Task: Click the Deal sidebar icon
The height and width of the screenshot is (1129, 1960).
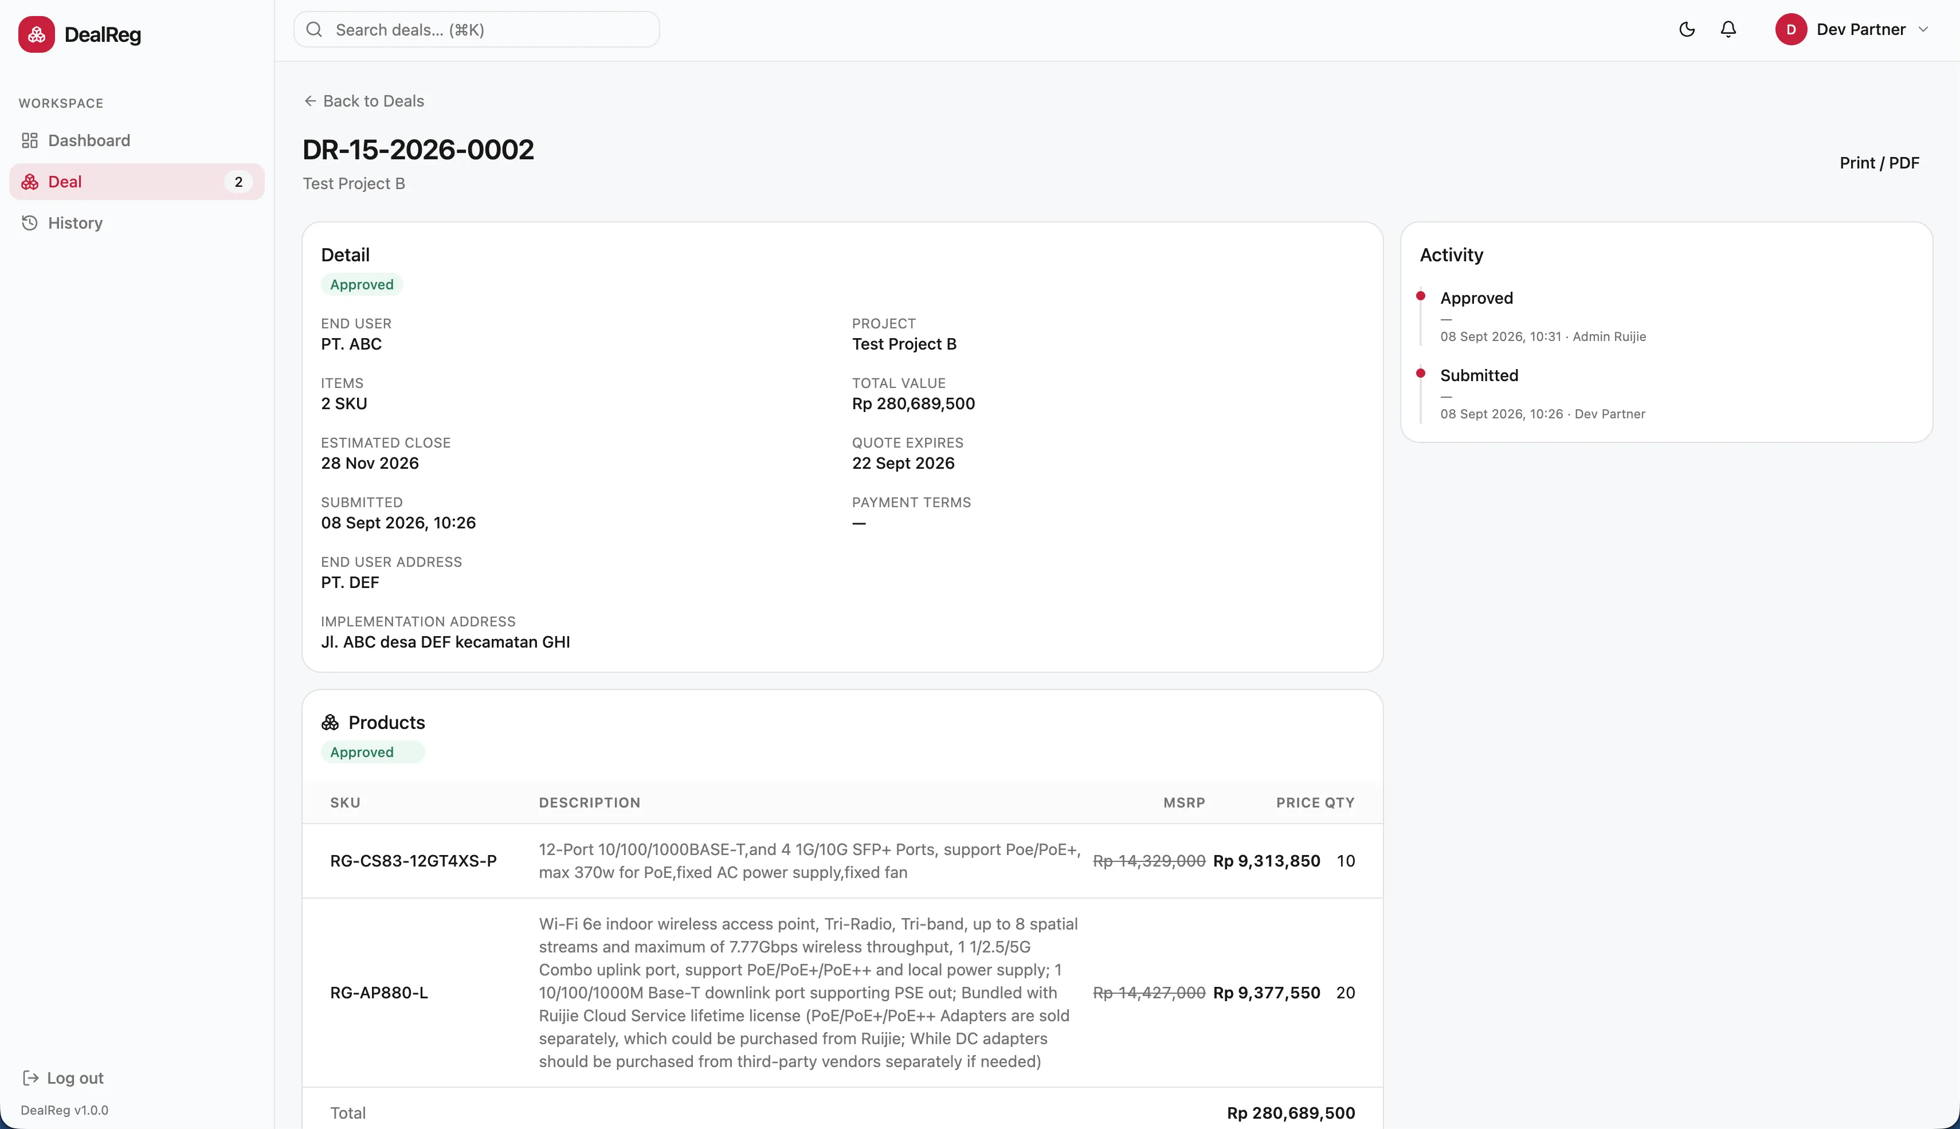Action: coord(29,182)
